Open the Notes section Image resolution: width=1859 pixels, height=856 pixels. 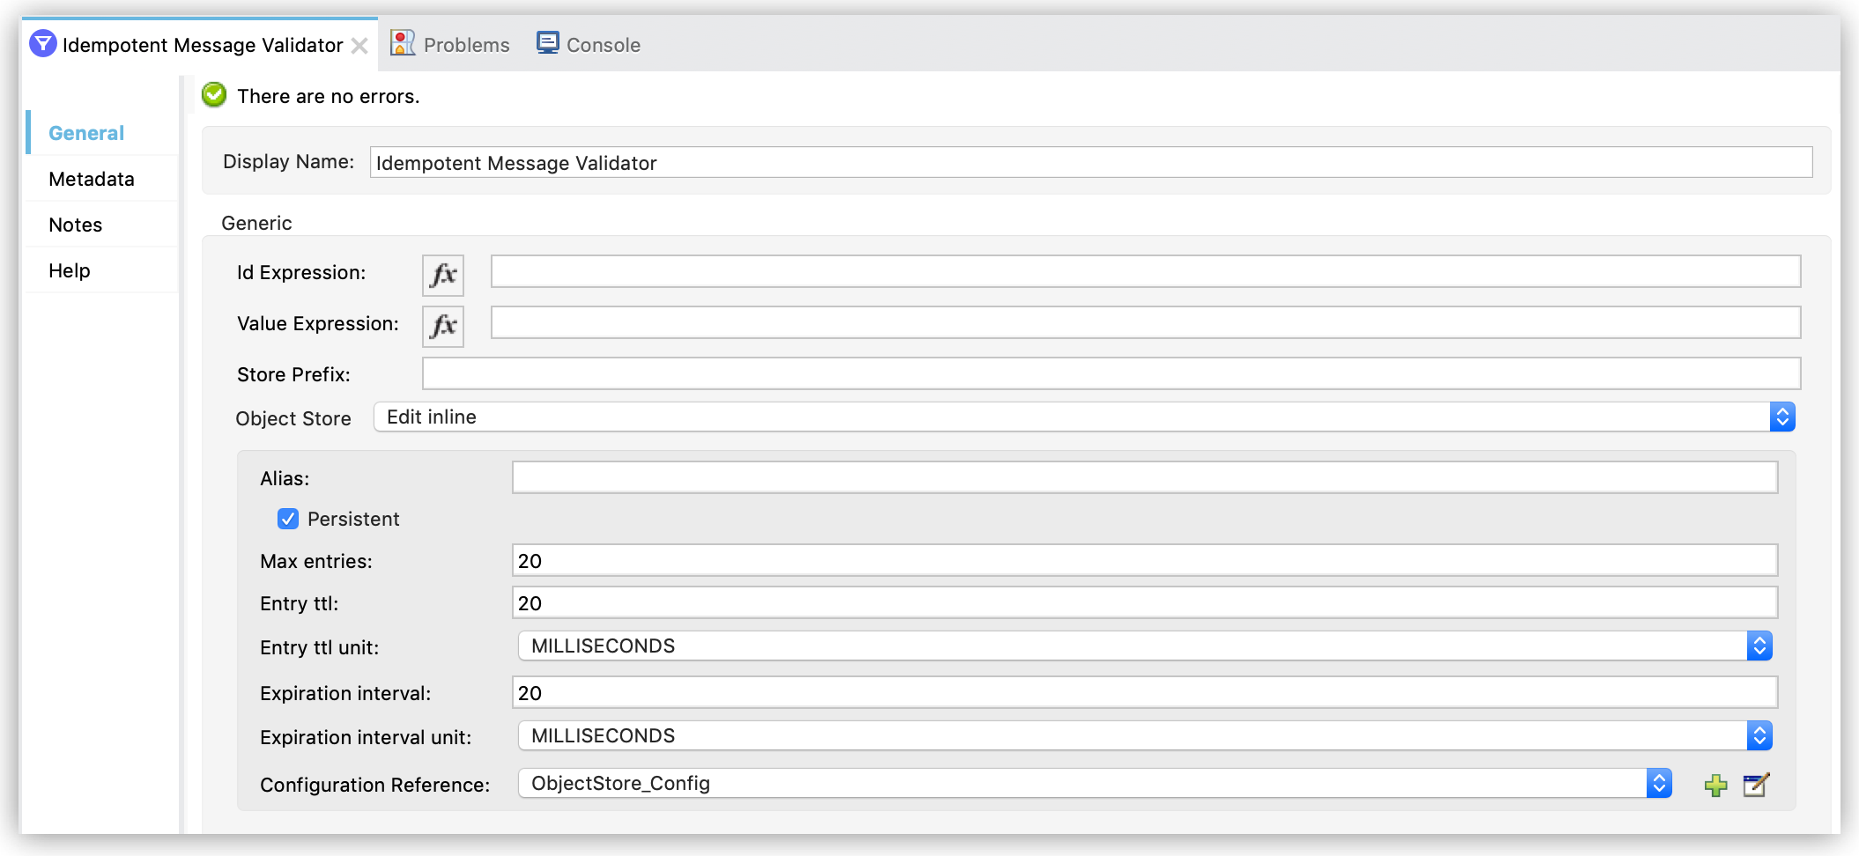tap(75, 225)
